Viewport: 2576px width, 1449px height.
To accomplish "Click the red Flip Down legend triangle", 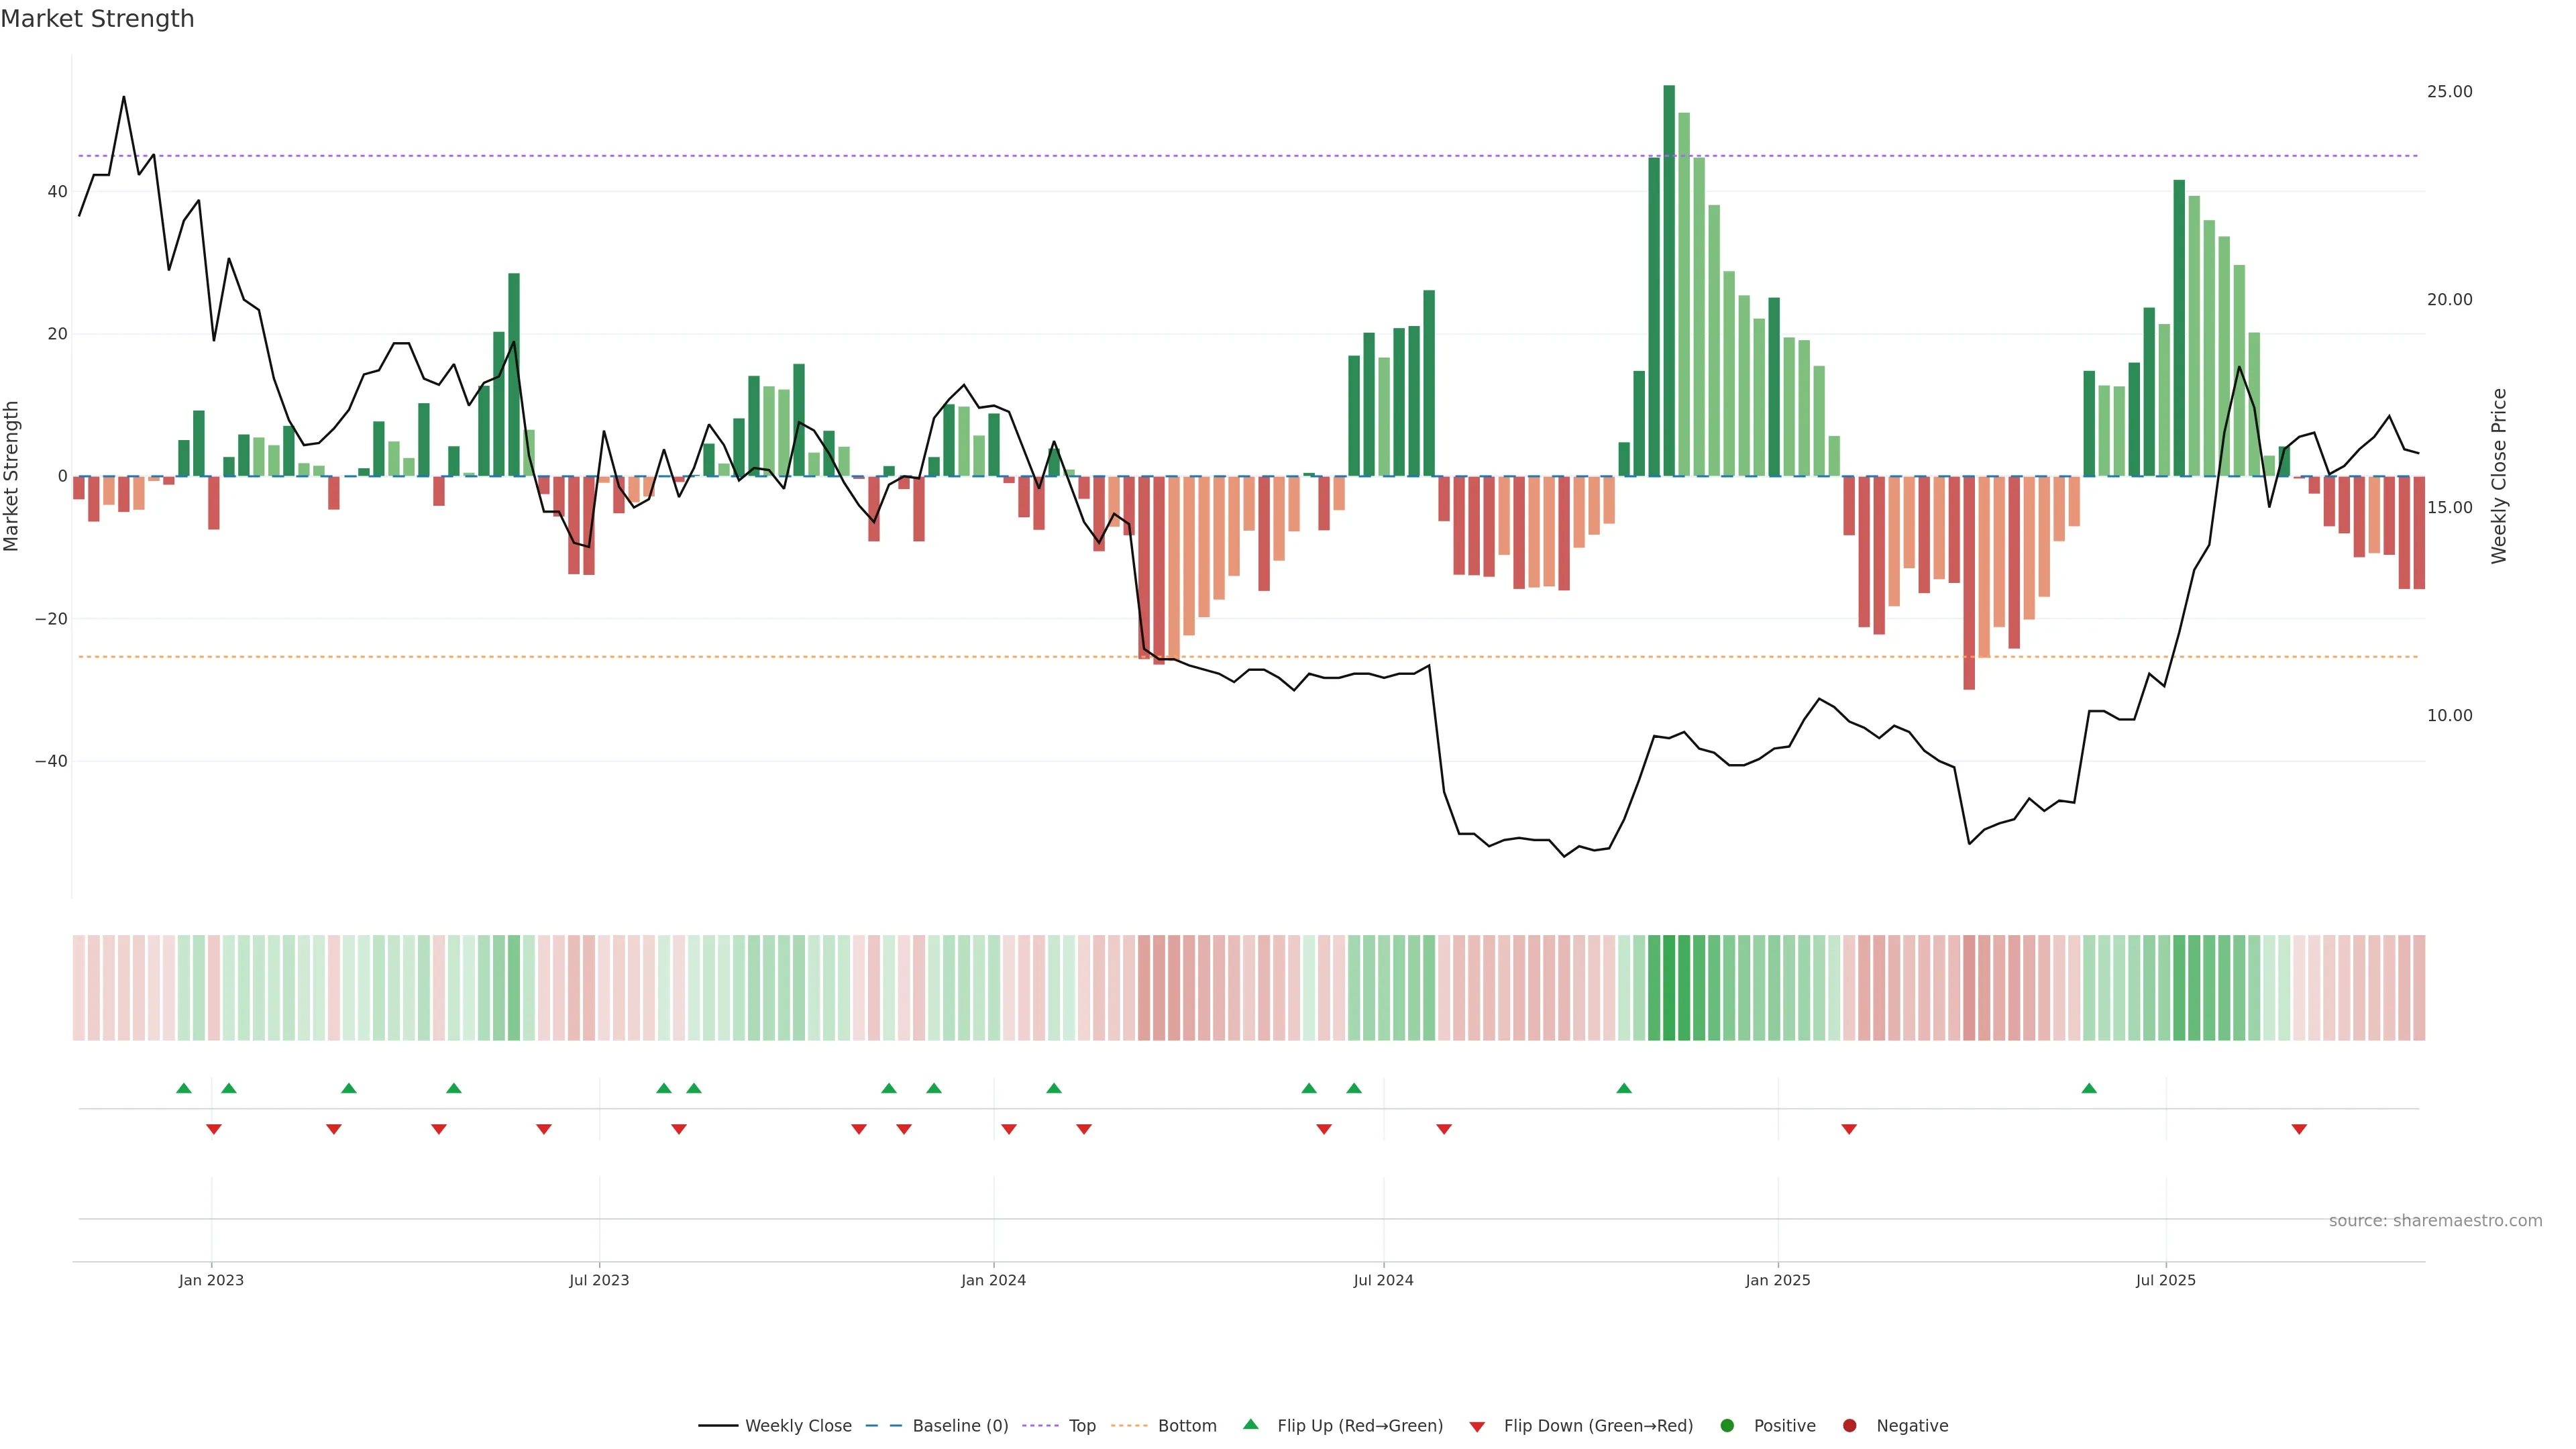I will (x=1477, y=1427).
